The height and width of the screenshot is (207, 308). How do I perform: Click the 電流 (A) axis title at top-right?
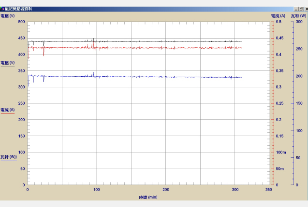(x=278, y=16)
